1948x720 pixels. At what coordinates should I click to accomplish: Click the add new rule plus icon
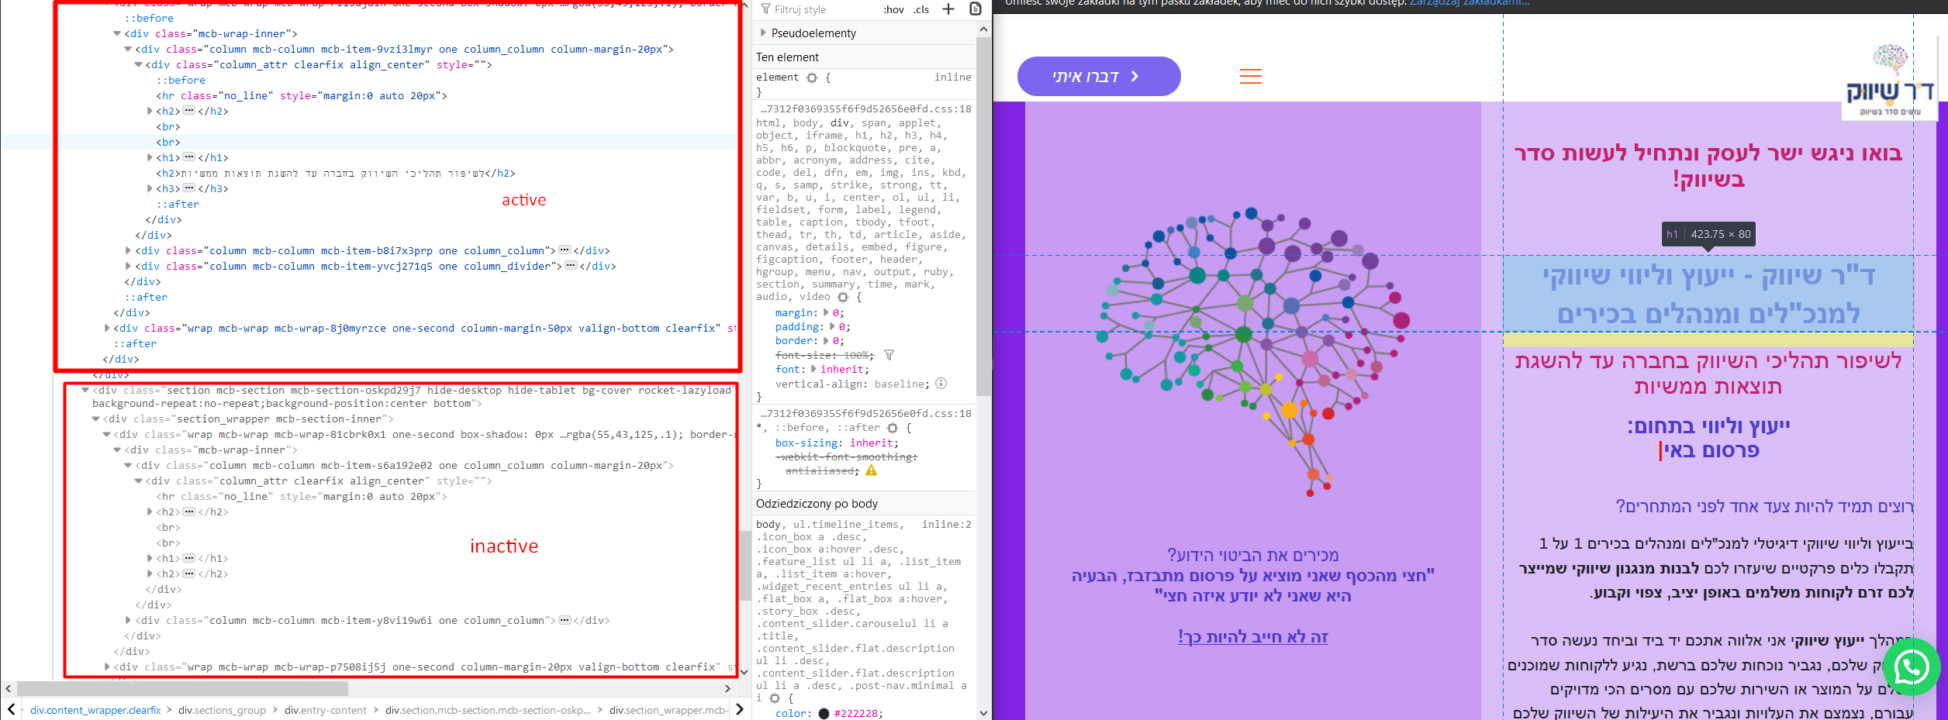pos(948,9)
